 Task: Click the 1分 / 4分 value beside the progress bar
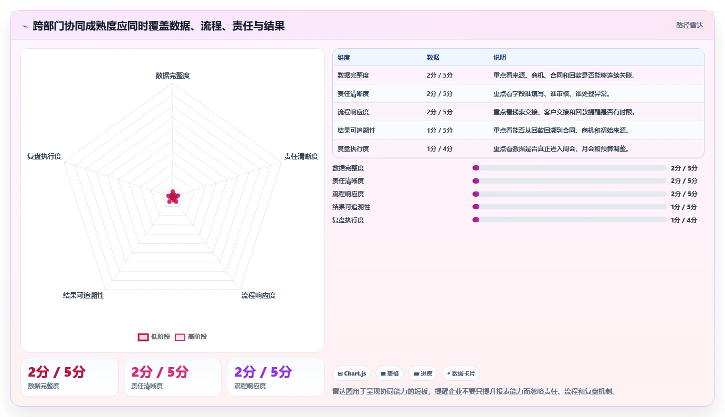(x=684, y=220)
